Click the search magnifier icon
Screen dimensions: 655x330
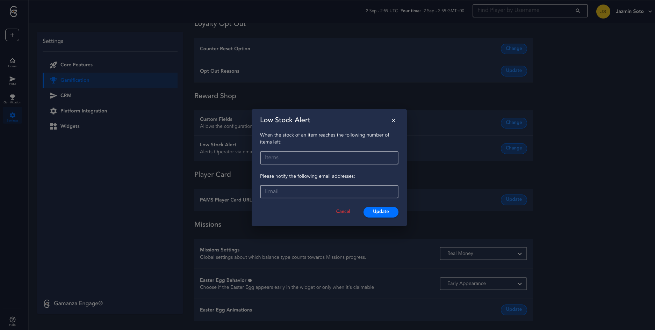point(578,11)
